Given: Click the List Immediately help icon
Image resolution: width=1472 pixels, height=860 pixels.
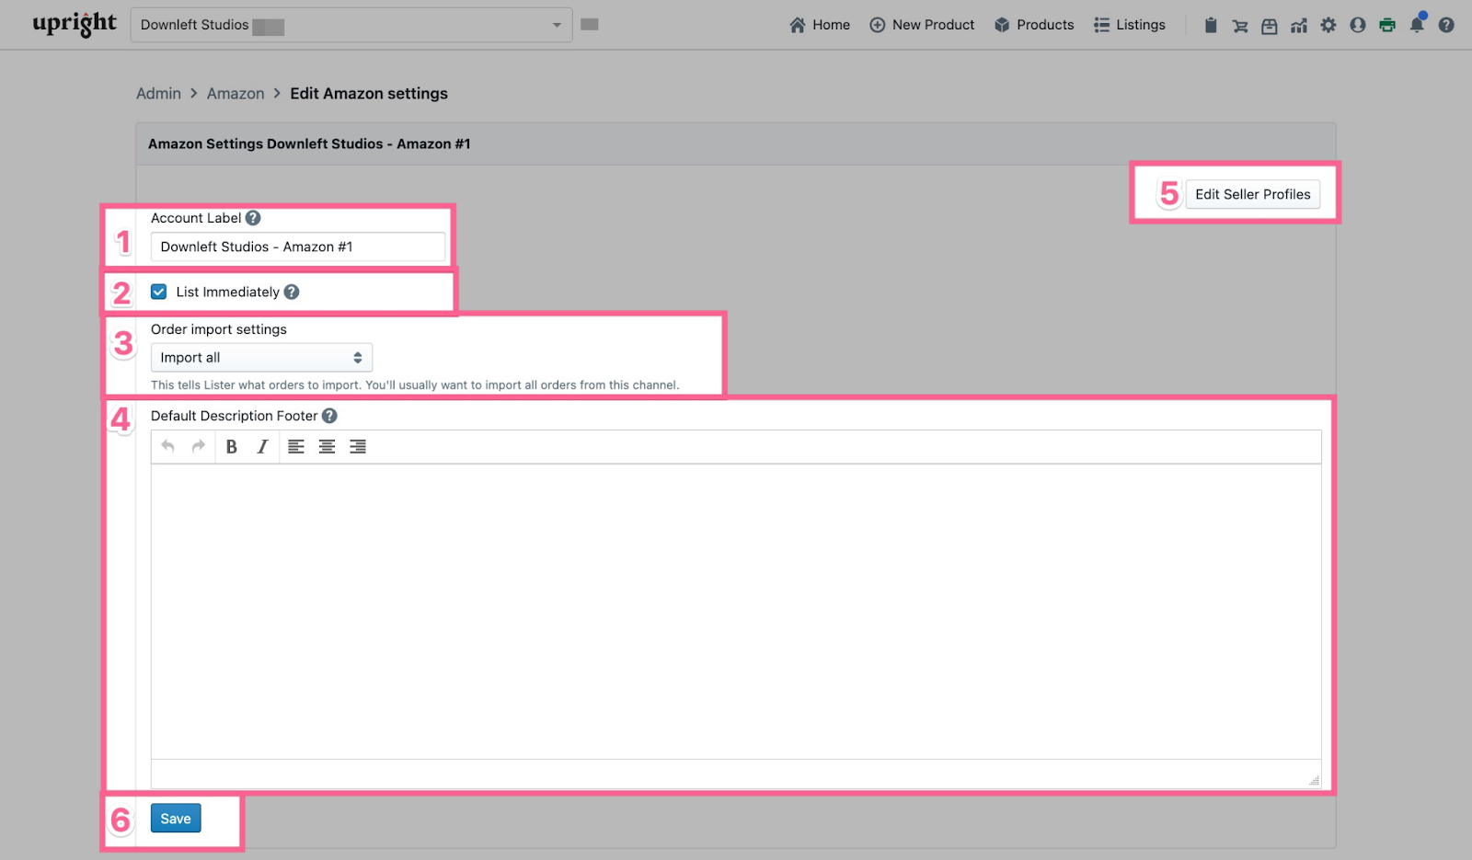Looking at the screenshot, I should [x=292, y=292].
